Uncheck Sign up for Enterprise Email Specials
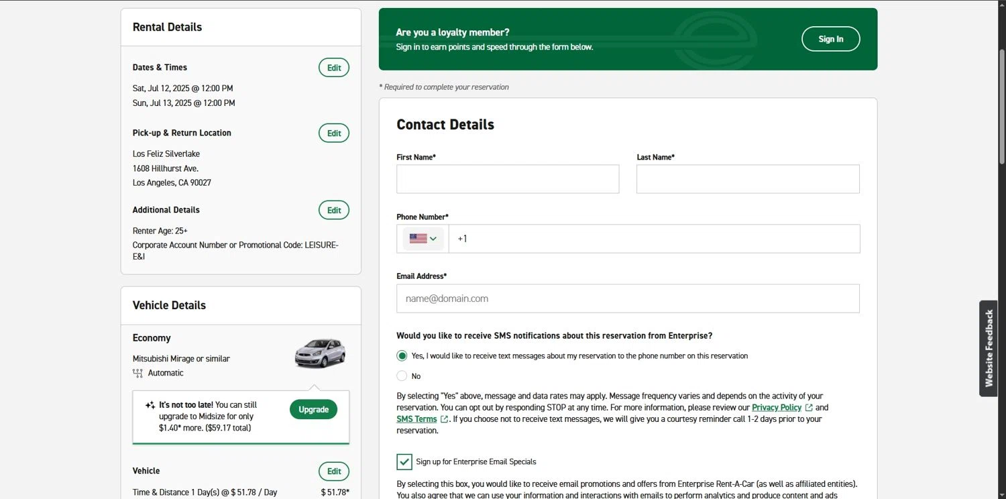 (x=404, y=461)
